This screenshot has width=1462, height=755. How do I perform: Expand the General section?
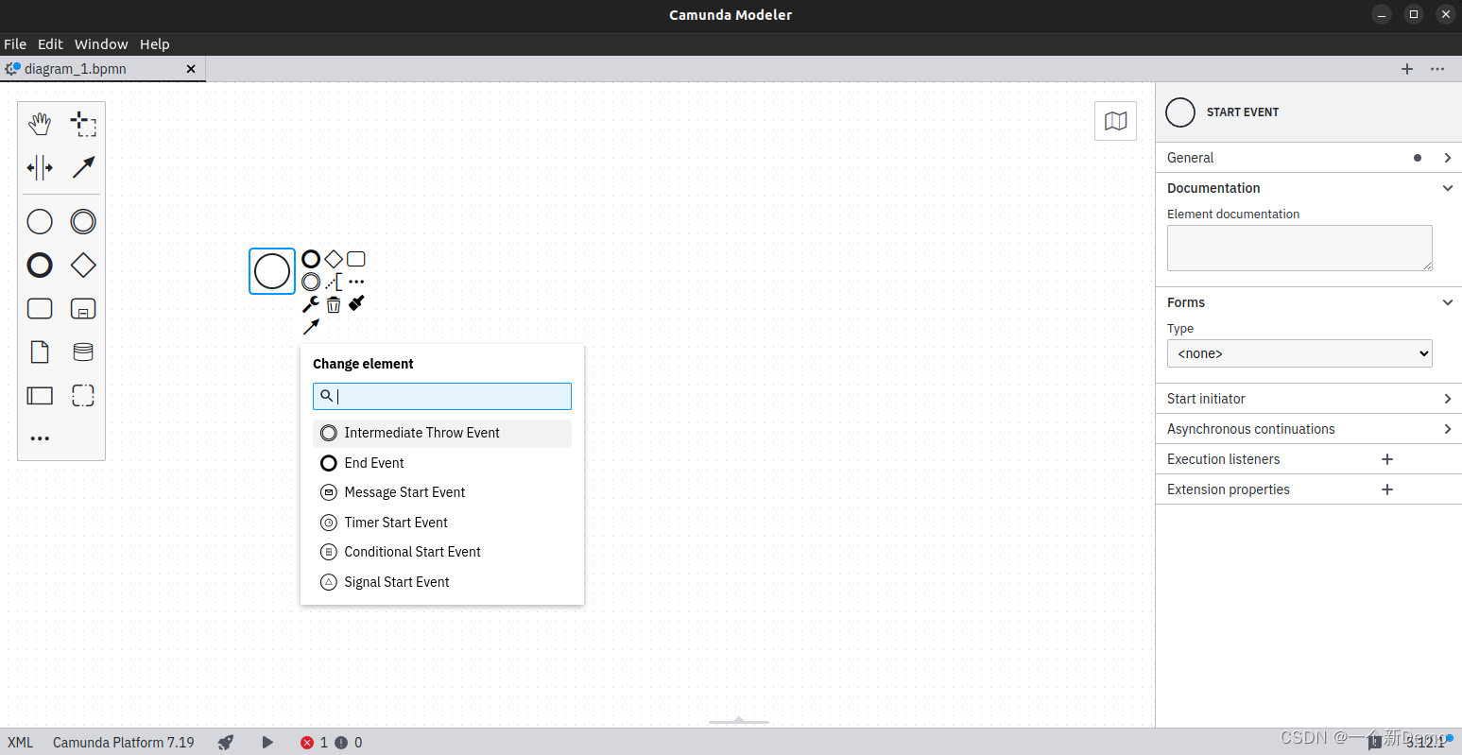(1308, 158)
